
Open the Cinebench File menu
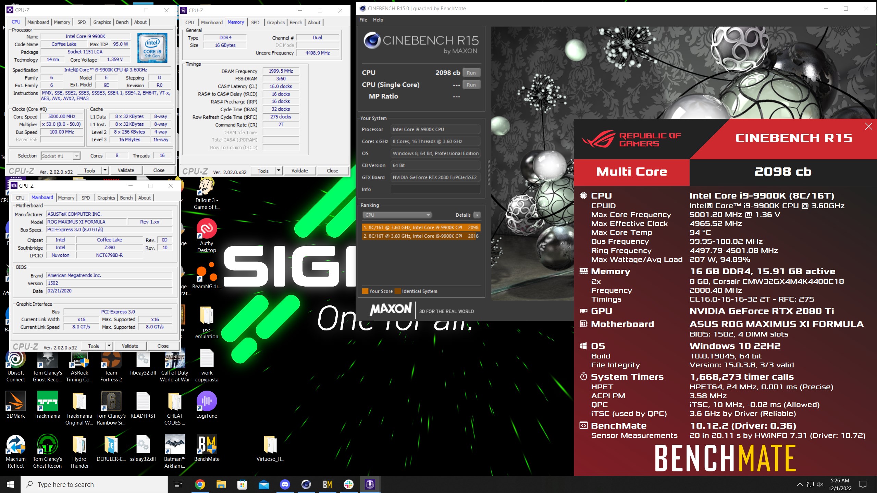coord(363,20)
